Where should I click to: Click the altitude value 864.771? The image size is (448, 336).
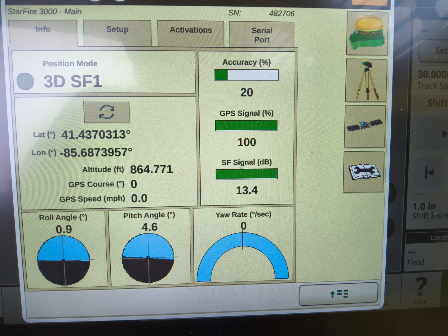coord(151,169)
